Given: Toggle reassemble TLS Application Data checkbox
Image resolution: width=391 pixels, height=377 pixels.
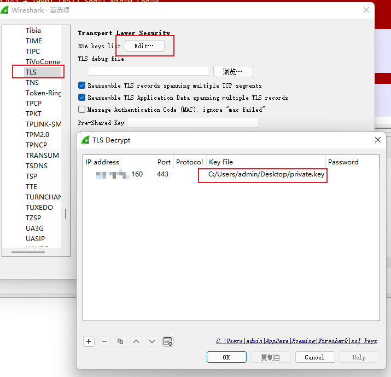Looking at the screenshot, I should click(82, 98).
